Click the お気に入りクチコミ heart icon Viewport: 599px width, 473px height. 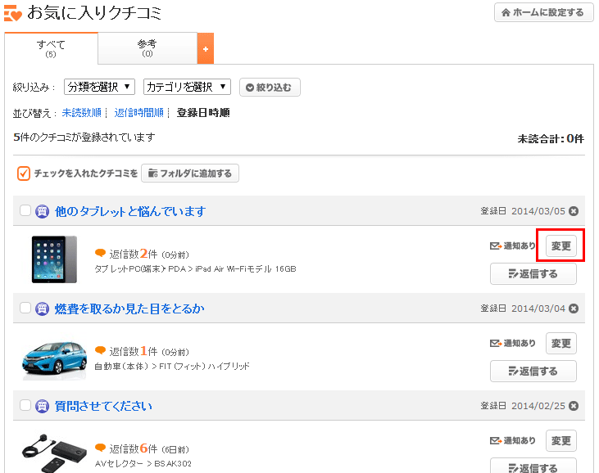(x=12, y=13)
